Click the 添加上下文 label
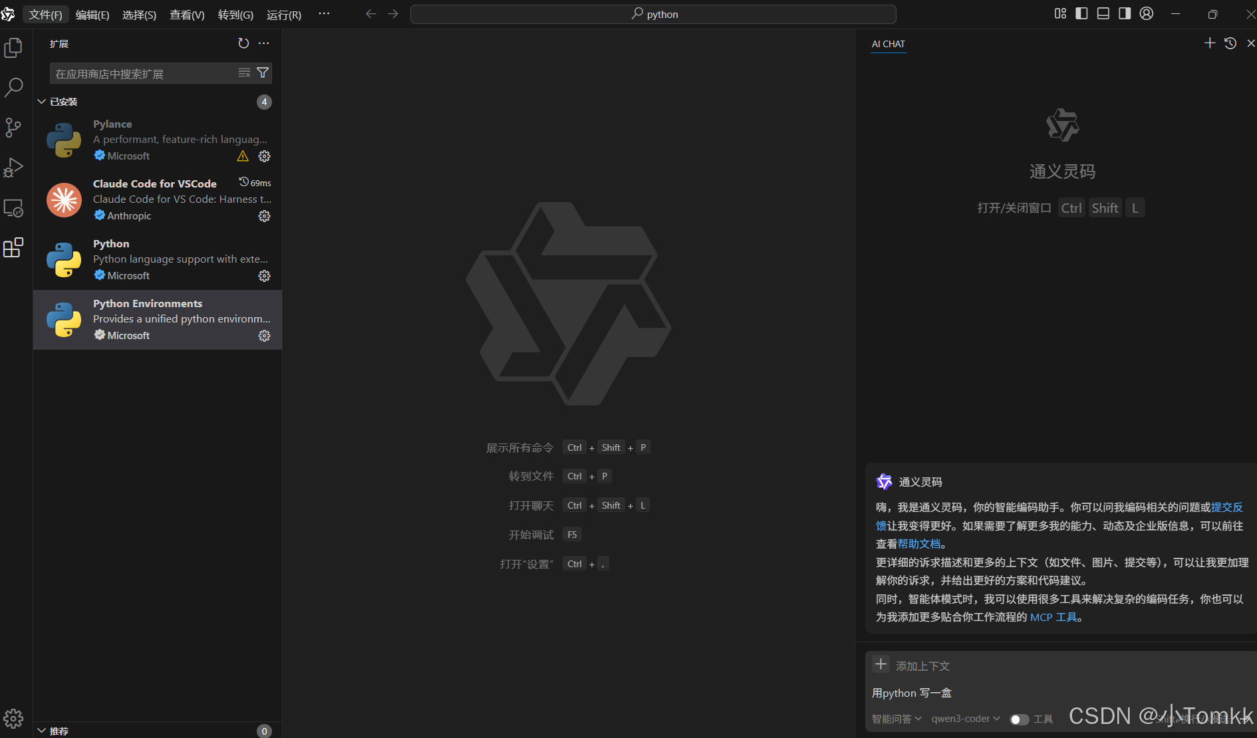This screenshot has width=1257, height=738. click(x=922, y=666)
